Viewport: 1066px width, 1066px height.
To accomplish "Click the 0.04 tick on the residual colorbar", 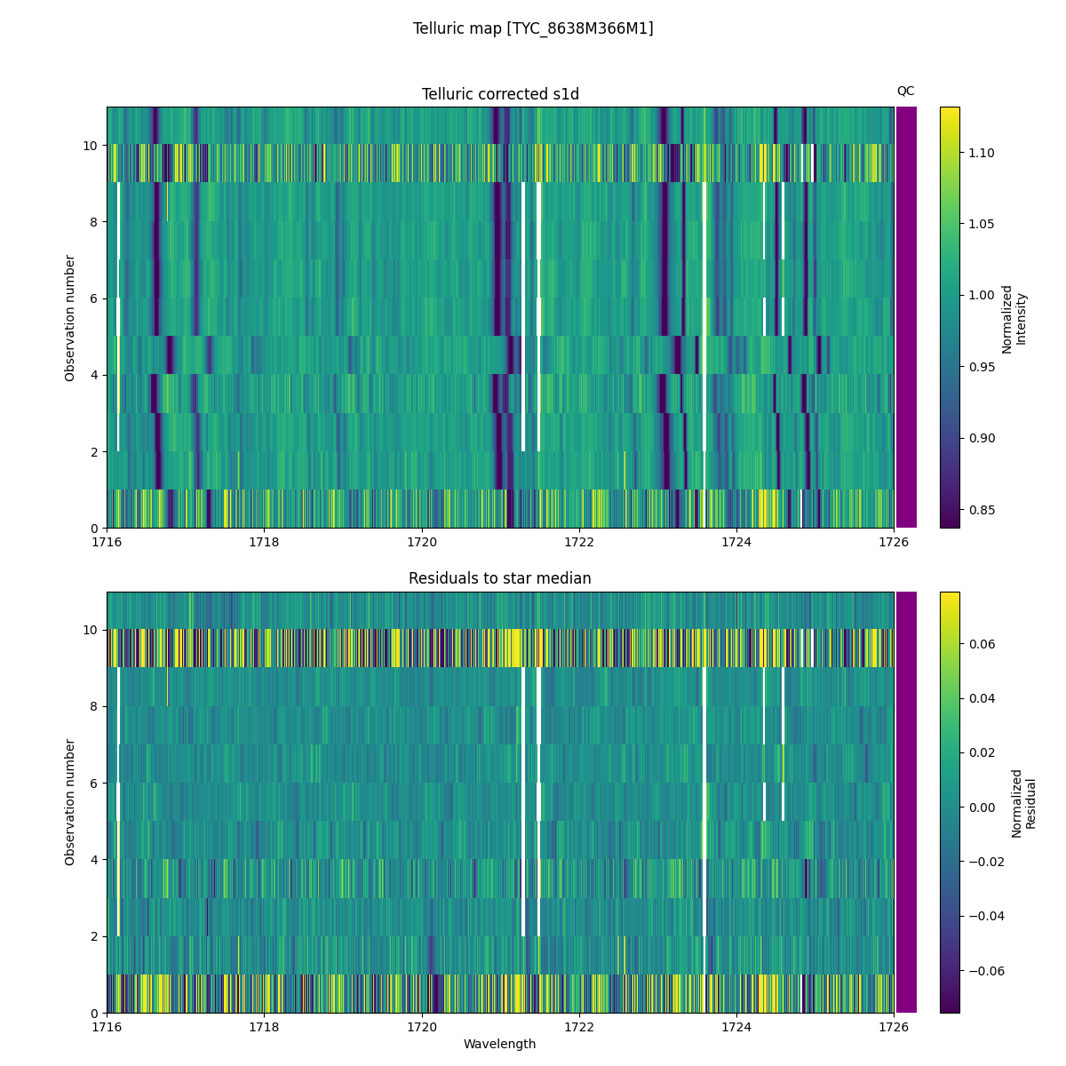I will (982, 698).
